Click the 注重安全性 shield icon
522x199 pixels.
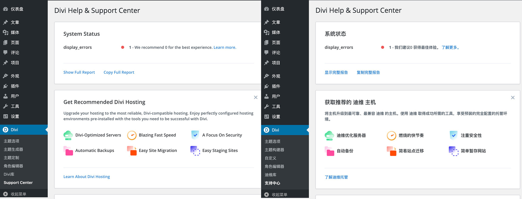454,136
